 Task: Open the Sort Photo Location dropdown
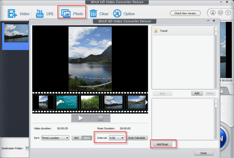[55, 138]
